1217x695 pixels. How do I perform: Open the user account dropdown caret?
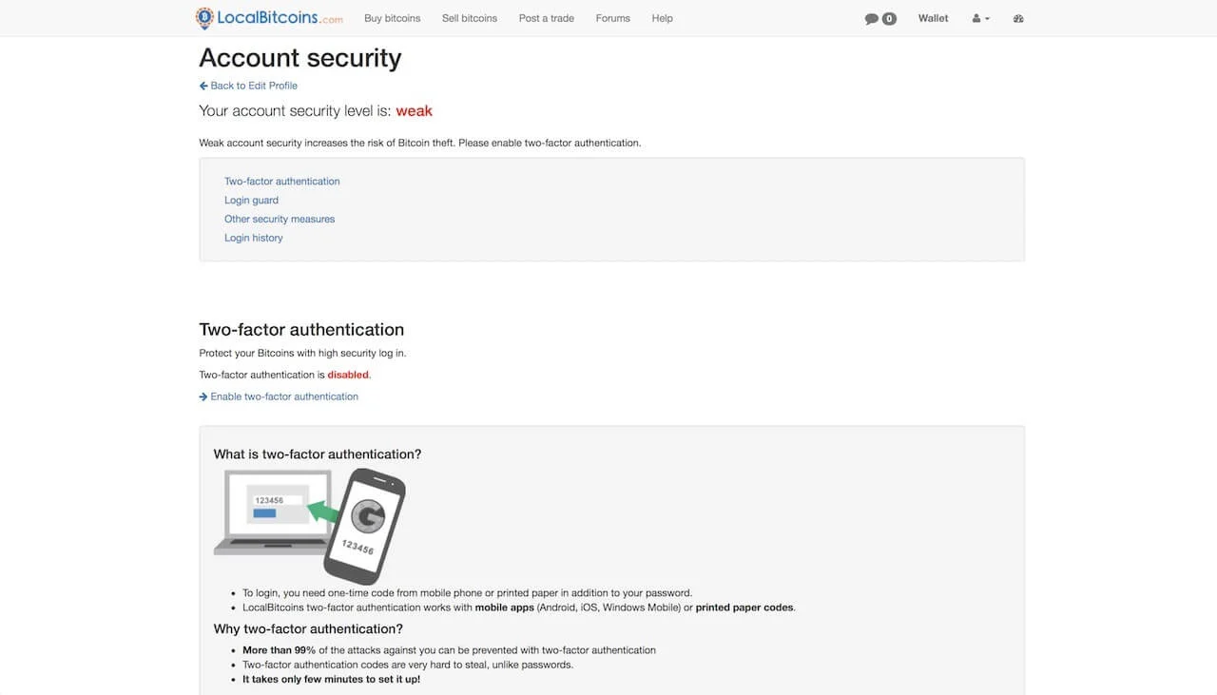click(986, 19)
